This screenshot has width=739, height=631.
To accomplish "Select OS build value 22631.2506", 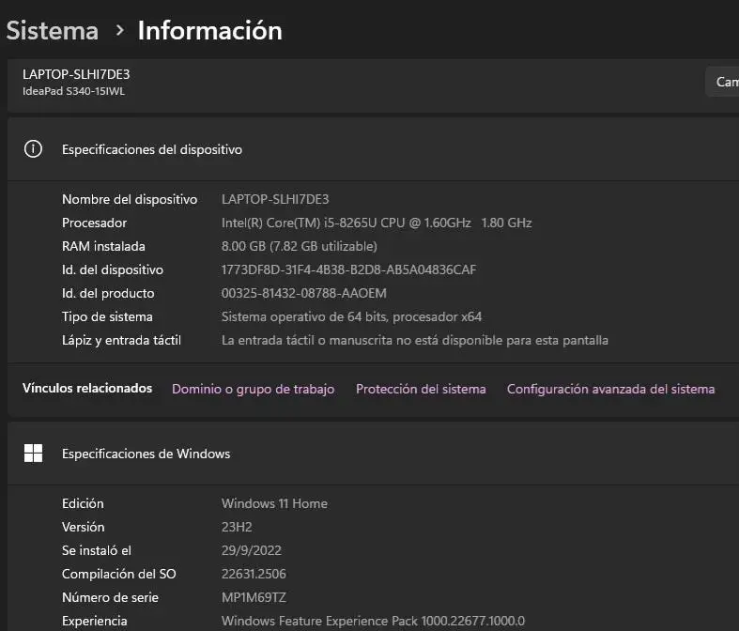I will point(254,575).
